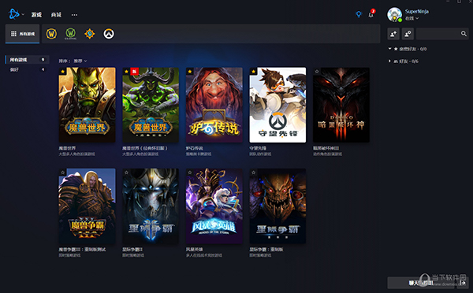Toggle favorite star on 魔兽世界 classic card
The width and height of the screenshot is (473, 293).
(x=126, y=72)
